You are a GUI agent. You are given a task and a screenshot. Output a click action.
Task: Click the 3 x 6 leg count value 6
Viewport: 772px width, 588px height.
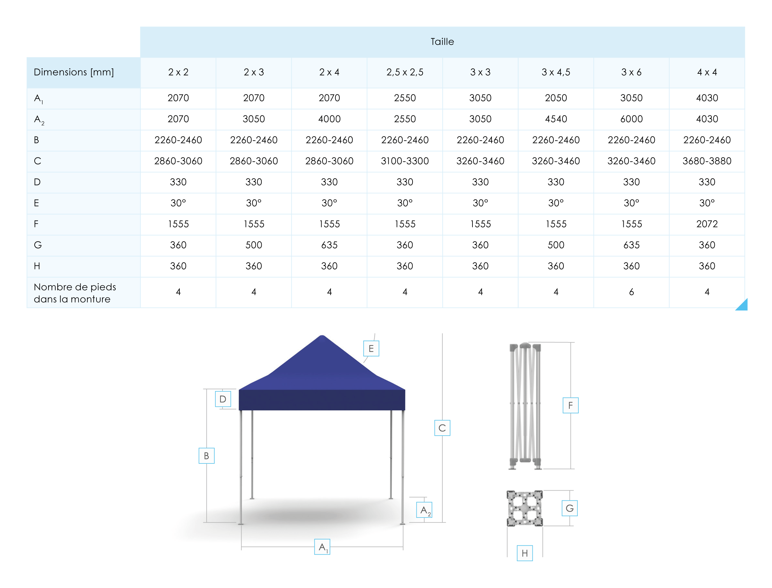631,292
